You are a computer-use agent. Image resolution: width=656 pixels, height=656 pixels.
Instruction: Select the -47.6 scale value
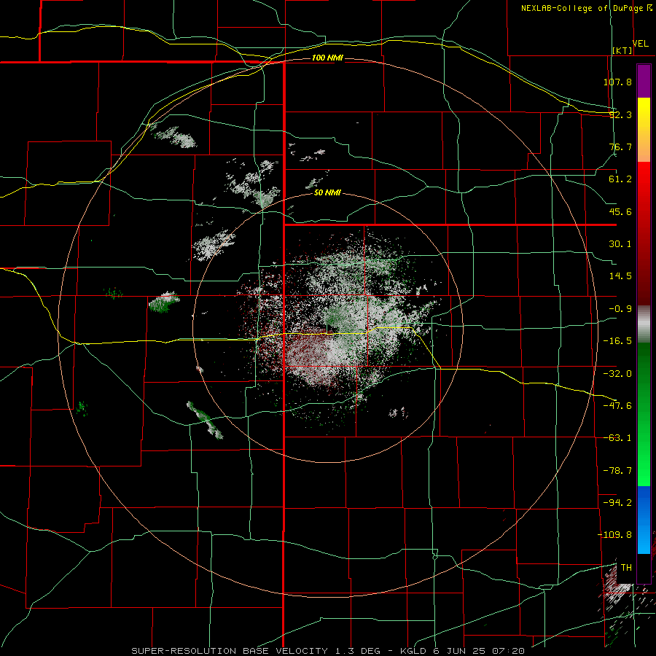(x=617, y=406)
